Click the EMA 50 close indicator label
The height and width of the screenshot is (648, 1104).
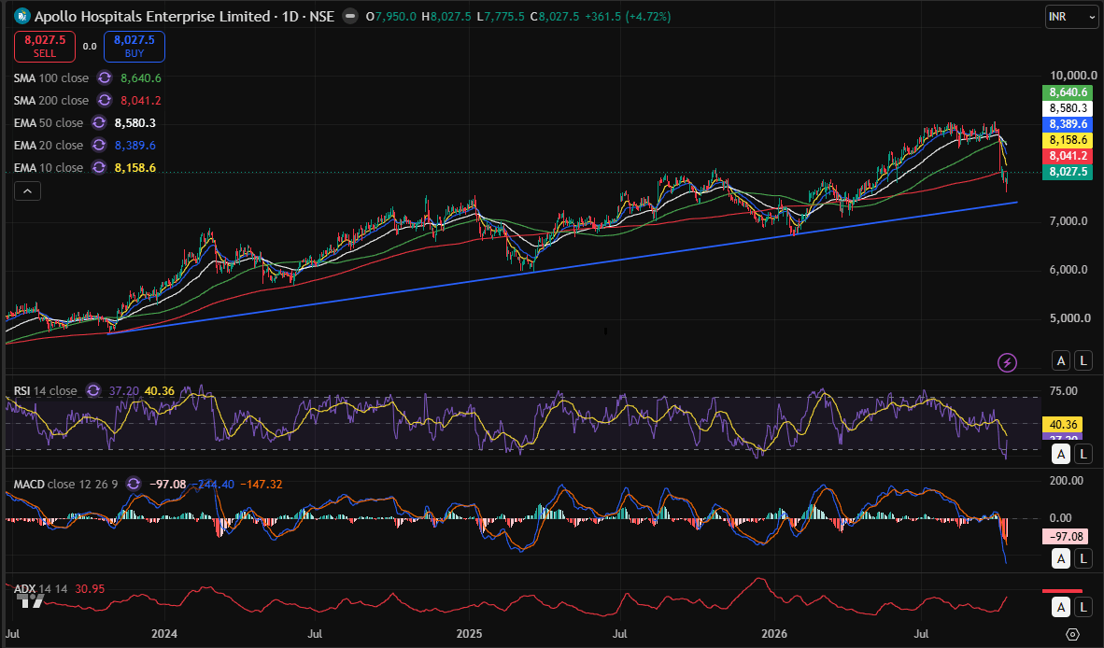point(49,123)
